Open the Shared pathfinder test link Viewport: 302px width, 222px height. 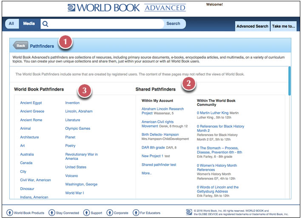159,165
